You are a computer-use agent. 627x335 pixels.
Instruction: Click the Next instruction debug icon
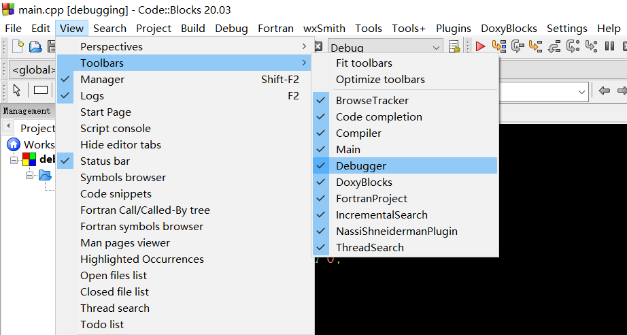573,46
